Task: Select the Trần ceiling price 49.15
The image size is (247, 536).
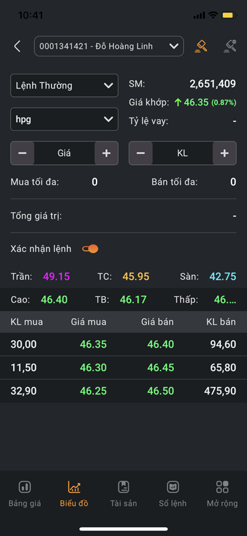Action: pos(56,277)
